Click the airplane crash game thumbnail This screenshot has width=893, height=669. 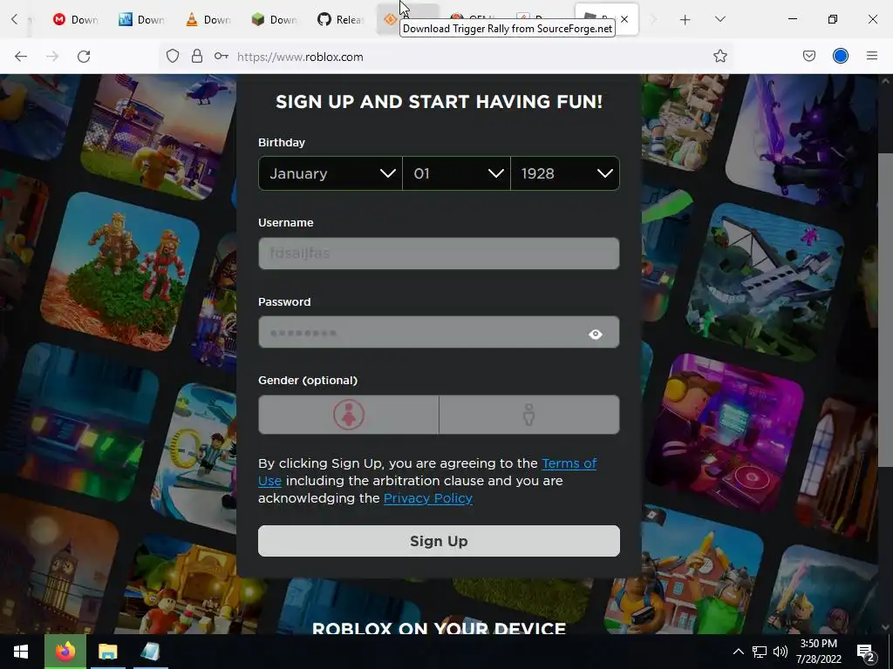click(766, 283)
